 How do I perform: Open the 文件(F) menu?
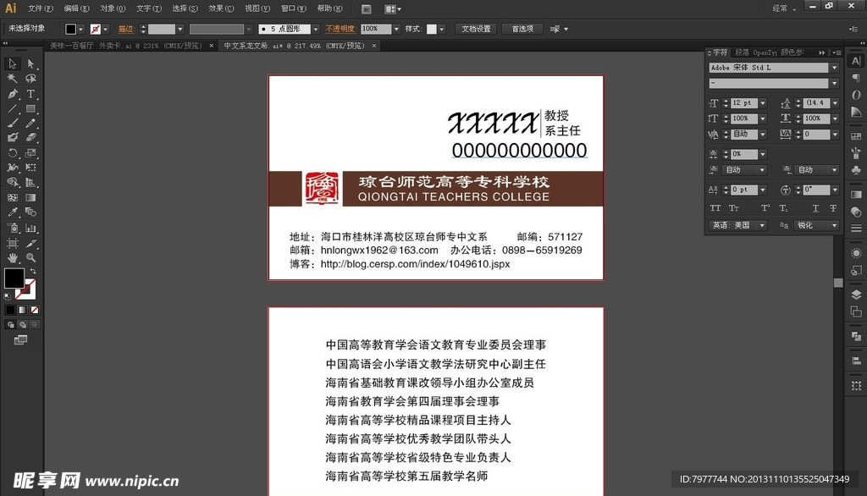[41, 8]
